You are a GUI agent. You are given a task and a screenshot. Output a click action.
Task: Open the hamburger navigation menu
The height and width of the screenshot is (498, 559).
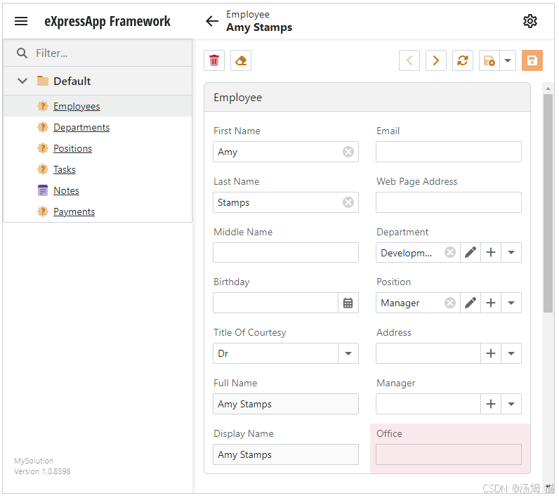[x=21, y=21]
